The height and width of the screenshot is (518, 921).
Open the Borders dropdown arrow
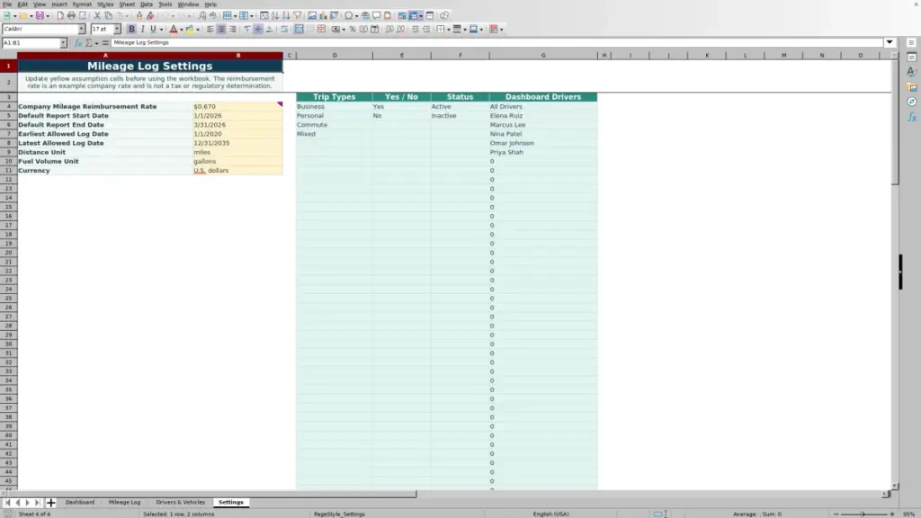[x=448, y=30]
